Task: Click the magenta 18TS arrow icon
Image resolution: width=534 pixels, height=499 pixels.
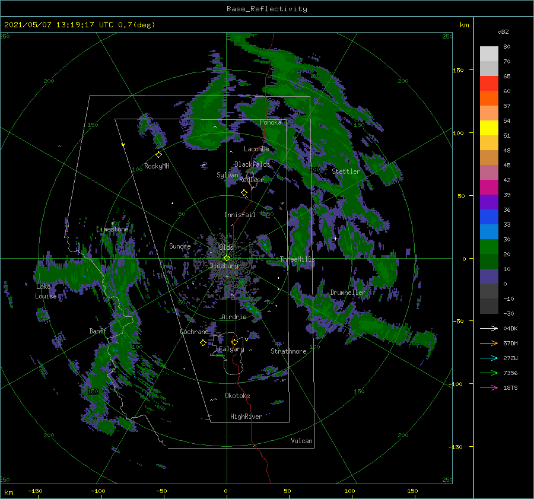Action: [x=489, y=387]
